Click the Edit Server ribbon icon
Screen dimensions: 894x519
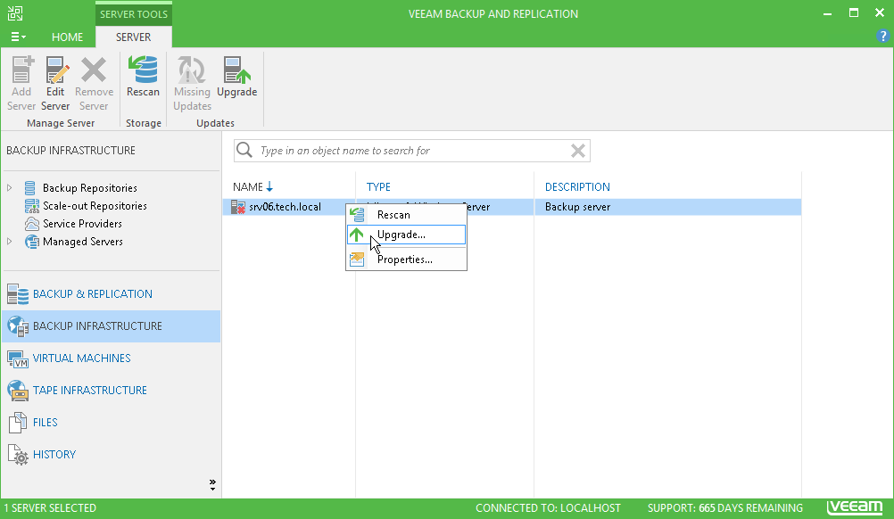tap(55, 70)
